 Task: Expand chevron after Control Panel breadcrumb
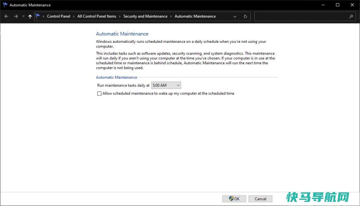74,16
